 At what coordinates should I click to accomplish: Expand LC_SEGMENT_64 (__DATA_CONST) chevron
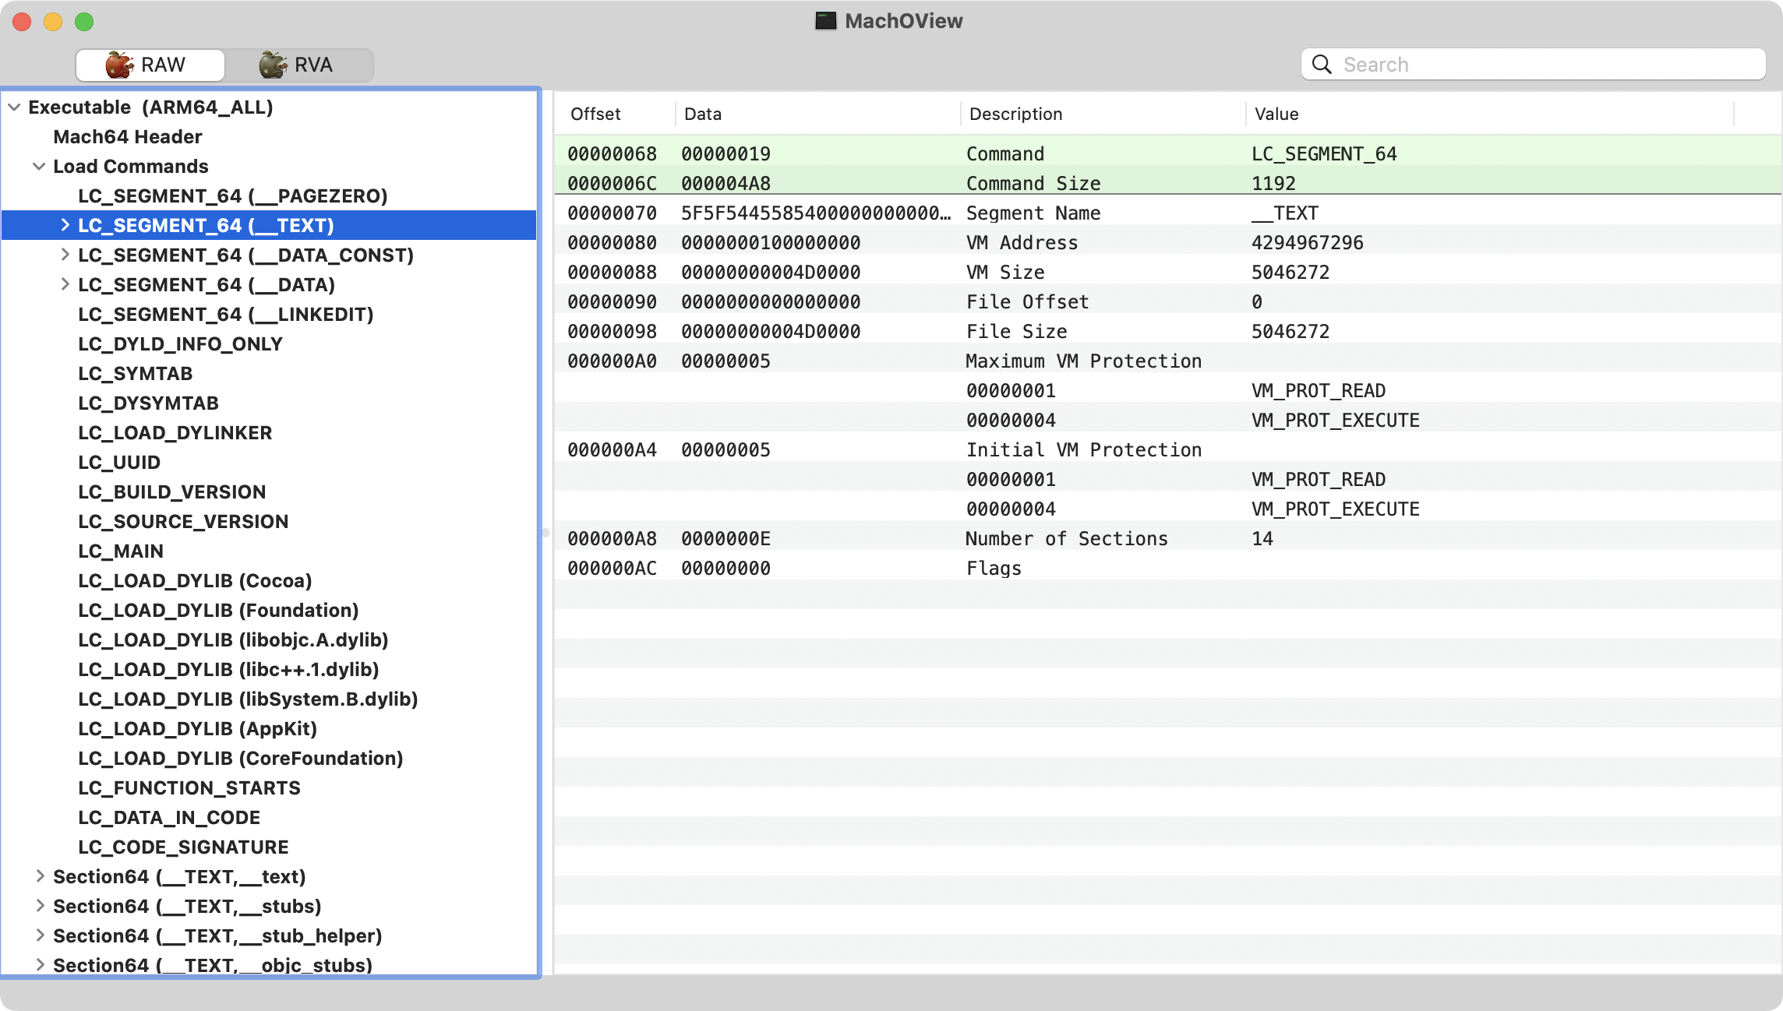65,255
